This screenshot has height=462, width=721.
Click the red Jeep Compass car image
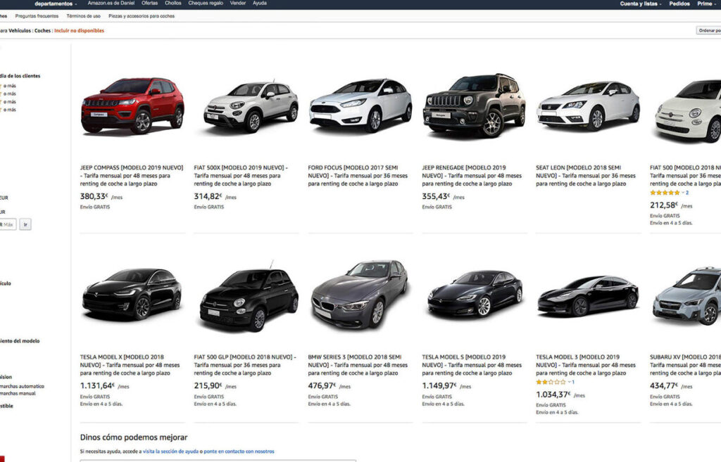[132, 105]
